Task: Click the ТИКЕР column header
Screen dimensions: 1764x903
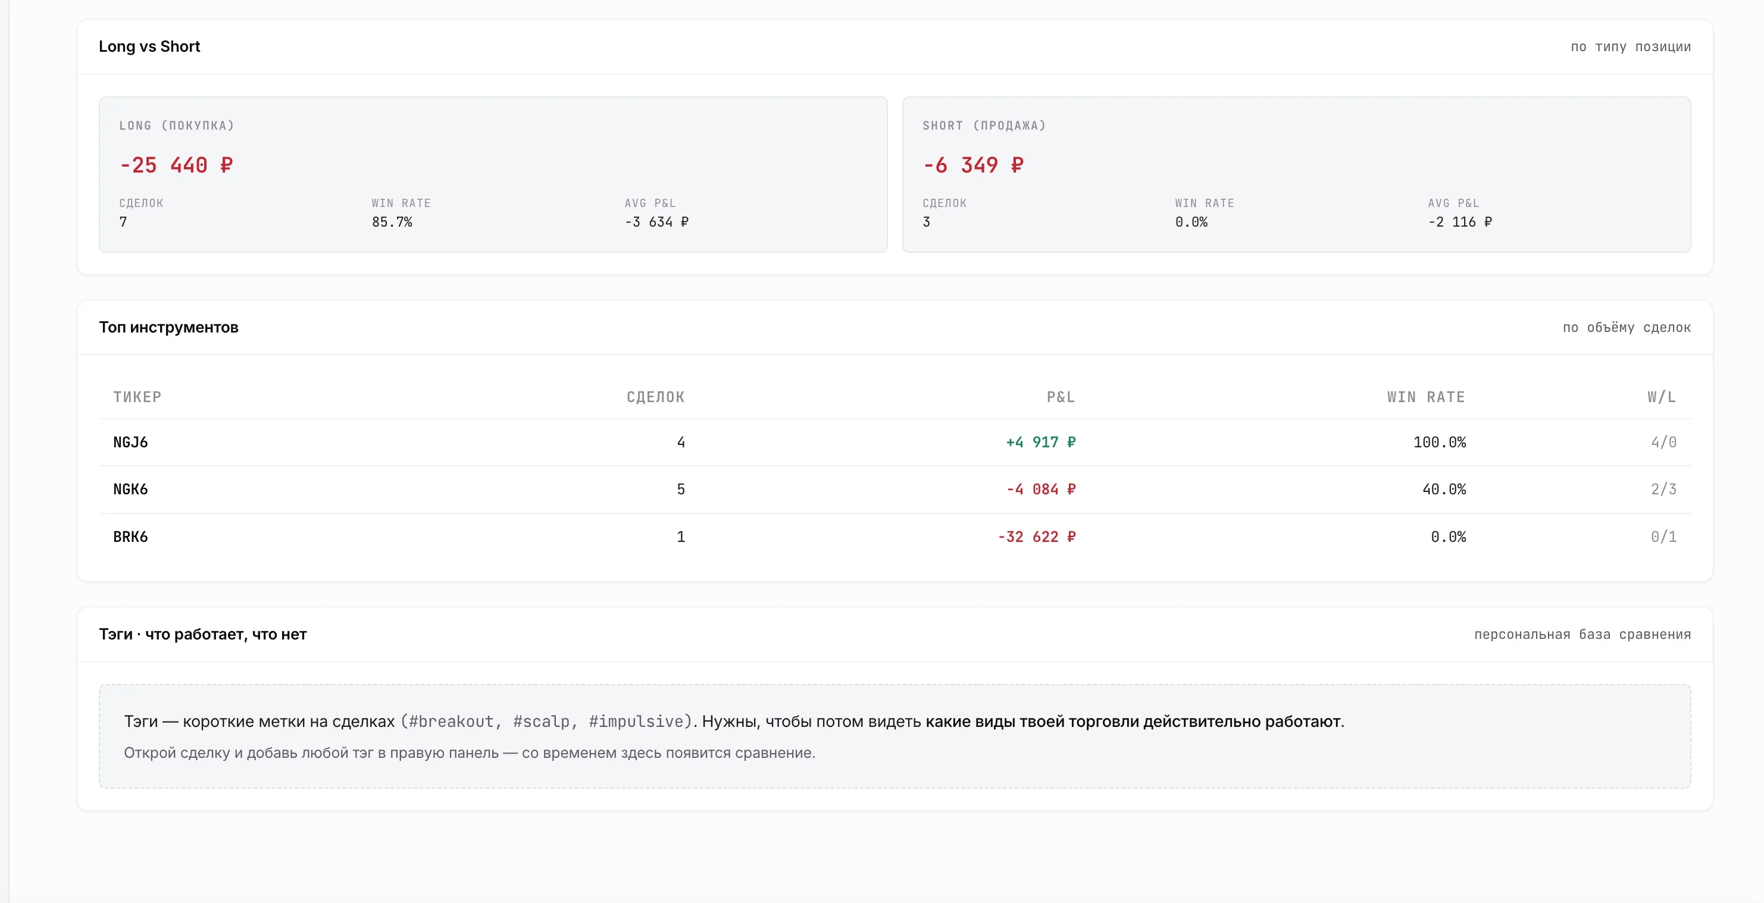Action: pos(137,397)
